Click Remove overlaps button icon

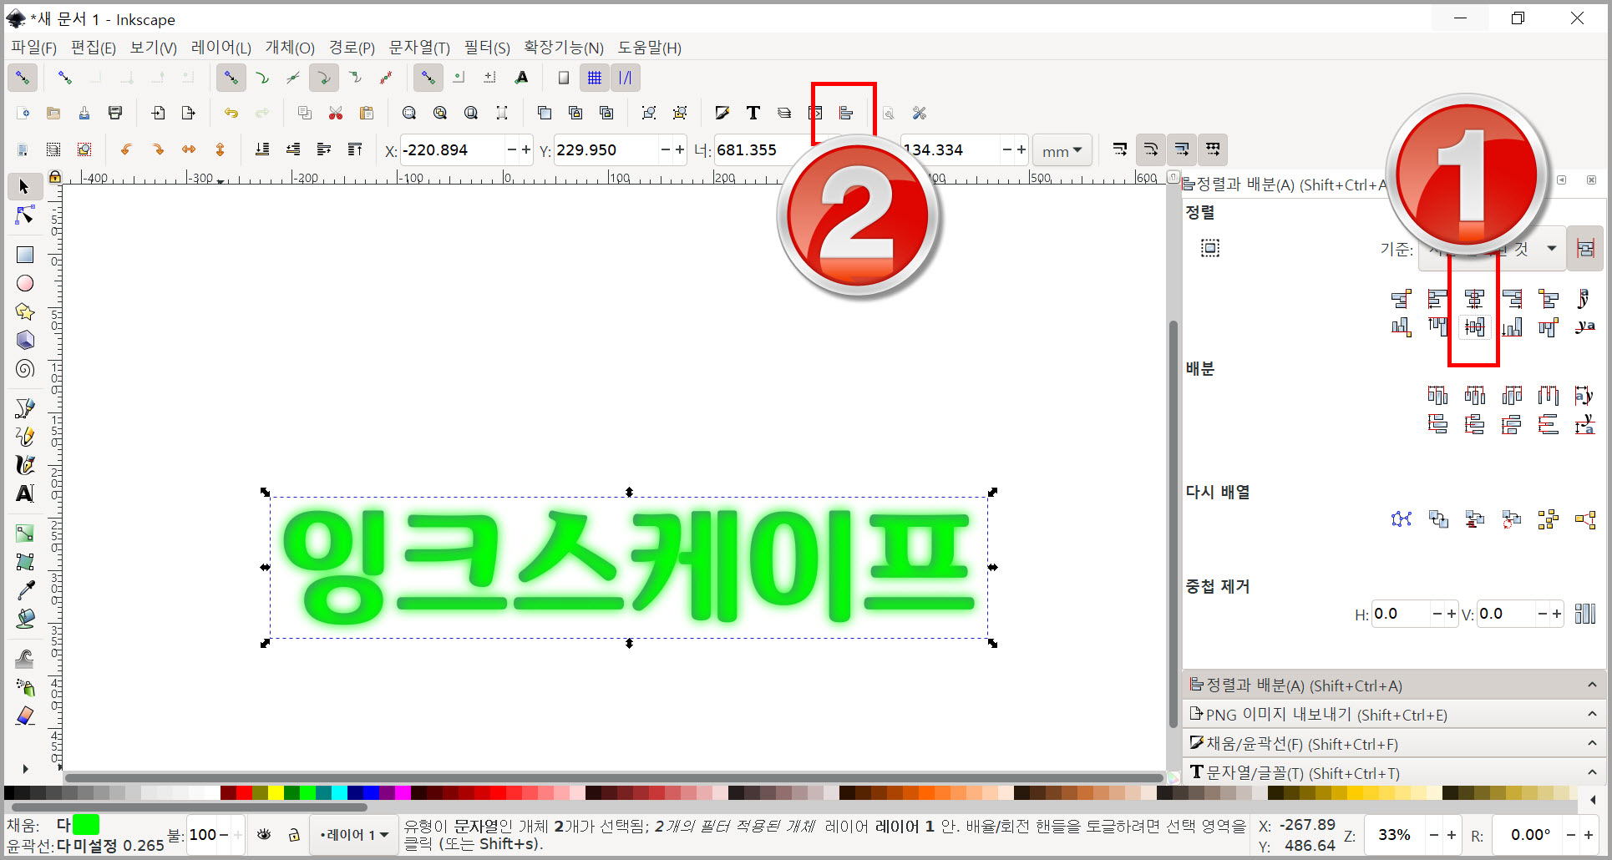tap(1584, 614)
